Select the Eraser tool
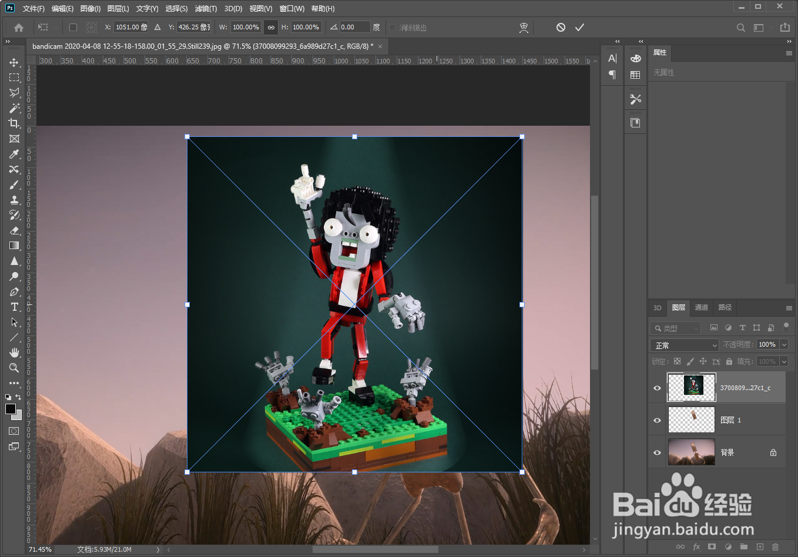 pyautogui.click(x=14, y=230)
